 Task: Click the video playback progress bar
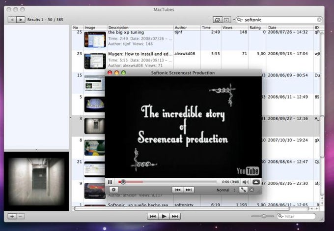point(167,182)
